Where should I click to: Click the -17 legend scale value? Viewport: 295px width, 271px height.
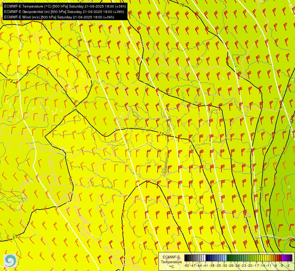click(256, 266)
